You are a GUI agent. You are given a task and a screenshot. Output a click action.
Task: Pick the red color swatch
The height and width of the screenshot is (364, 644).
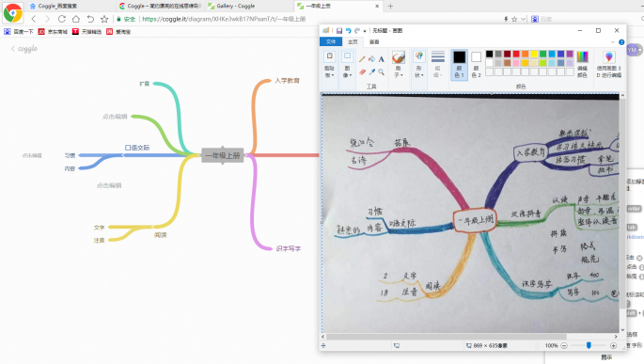click(x=516, y=54)
